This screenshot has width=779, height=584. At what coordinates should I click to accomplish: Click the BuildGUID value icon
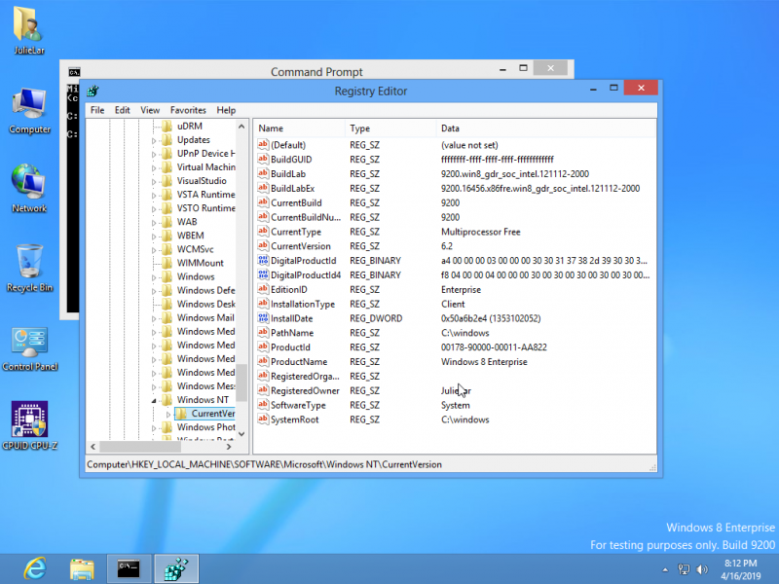(263, 159)
